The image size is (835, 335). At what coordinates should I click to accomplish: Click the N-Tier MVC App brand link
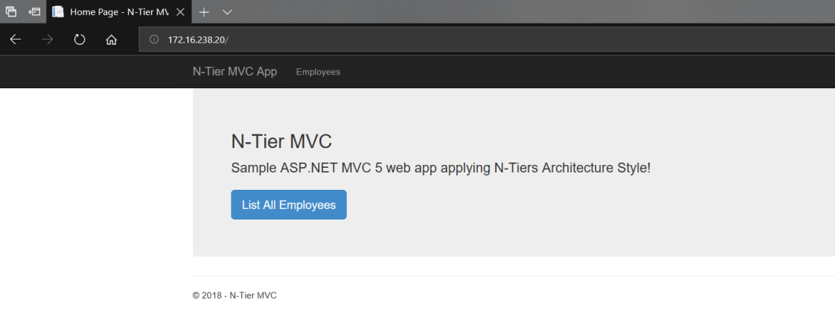235,72
